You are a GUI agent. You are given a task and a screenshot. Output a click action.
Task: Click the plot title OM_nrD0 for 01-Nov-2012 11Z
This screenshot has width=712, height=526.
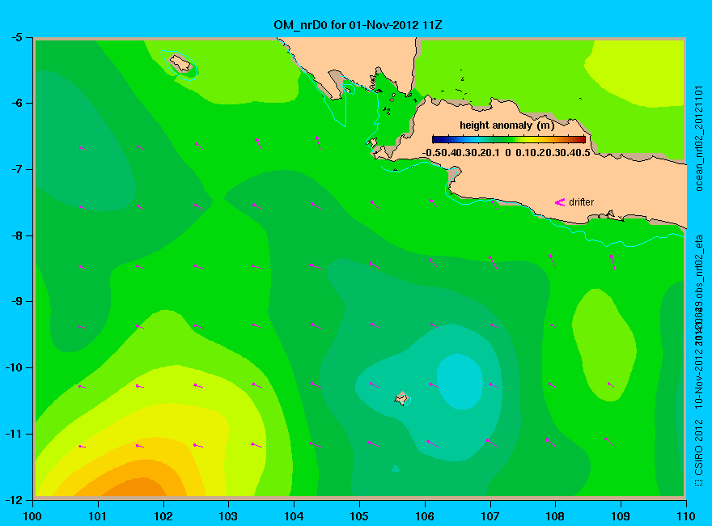coord(358,25)
